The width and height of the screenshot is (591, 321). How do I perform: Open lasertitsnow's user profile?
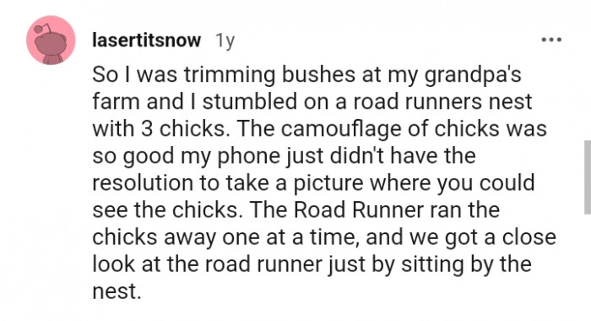147,40
